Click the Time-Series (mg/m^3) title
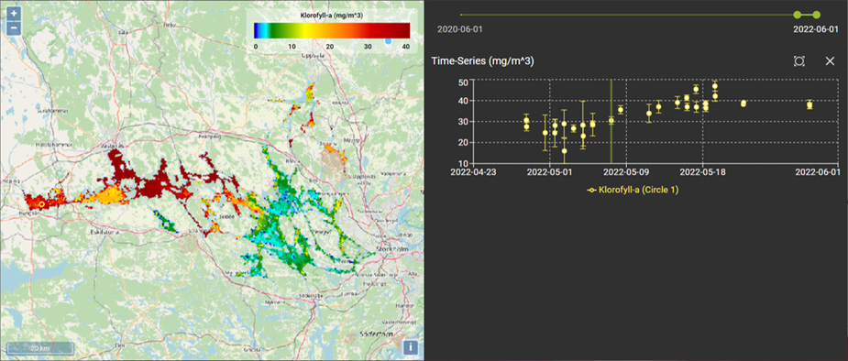 tap(483, 61)
